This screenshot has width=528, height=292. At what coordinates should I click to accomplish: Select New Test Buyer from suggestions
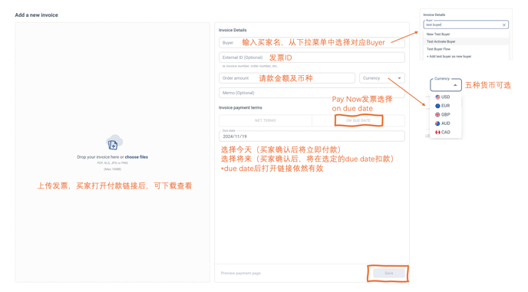coord(466,34)
